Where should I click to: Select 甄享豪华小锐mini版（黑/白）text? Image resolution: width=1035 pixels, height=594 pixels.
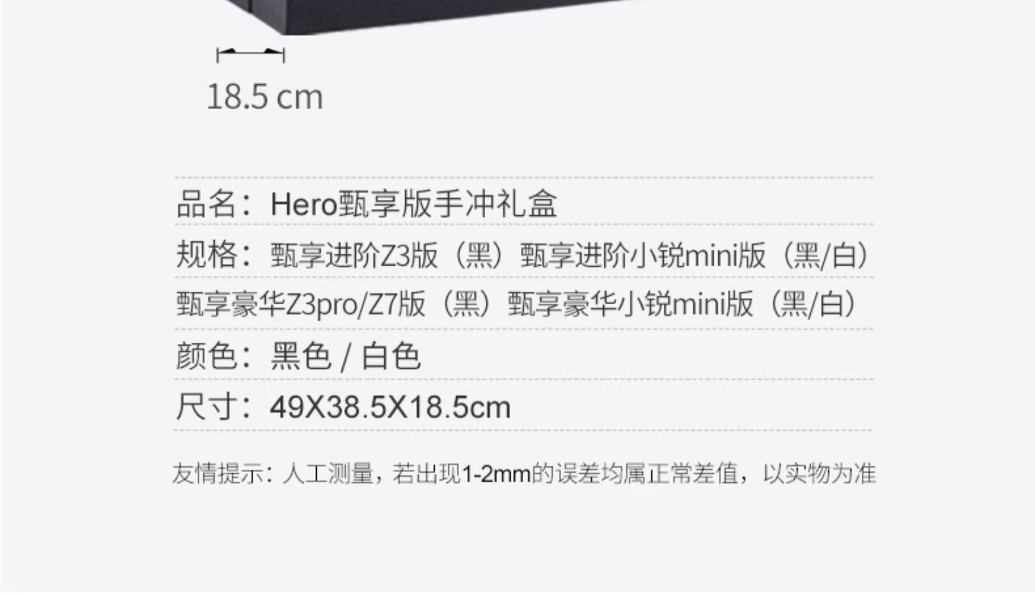pyautogui.click(x=684, y=304)
